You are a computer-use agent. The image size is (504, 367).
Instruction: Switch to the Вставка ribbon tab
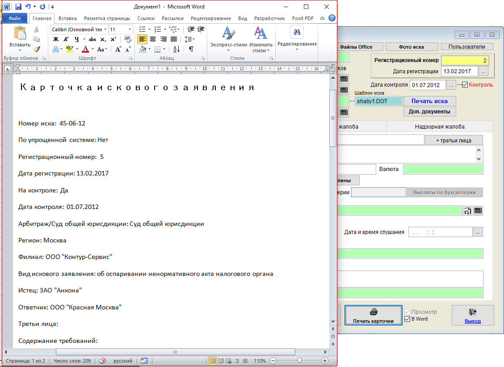coord(67,18)
